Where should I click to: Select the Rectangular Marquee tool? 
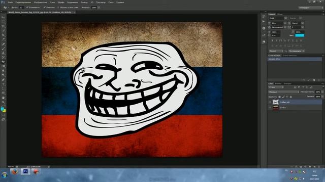tap(3, 22)
